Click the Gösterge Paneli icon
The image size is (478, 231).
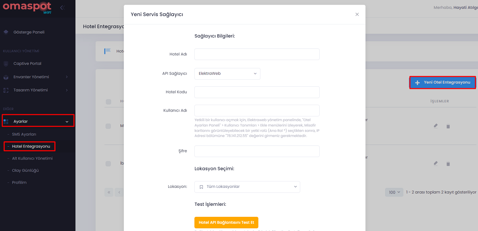(x=6, y=32)
